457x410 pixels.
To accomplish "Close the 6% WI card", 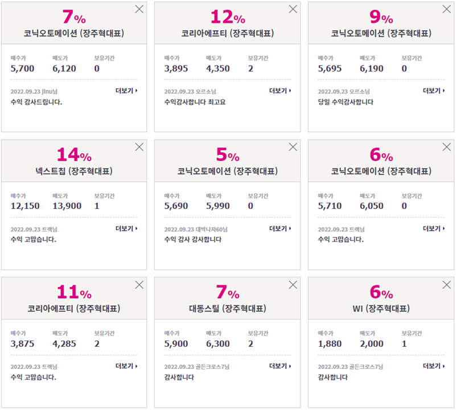I will [x=447, y=285].
